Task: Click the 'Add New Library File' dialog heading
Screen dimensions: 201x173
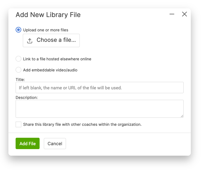Action: tap(48, 15)
